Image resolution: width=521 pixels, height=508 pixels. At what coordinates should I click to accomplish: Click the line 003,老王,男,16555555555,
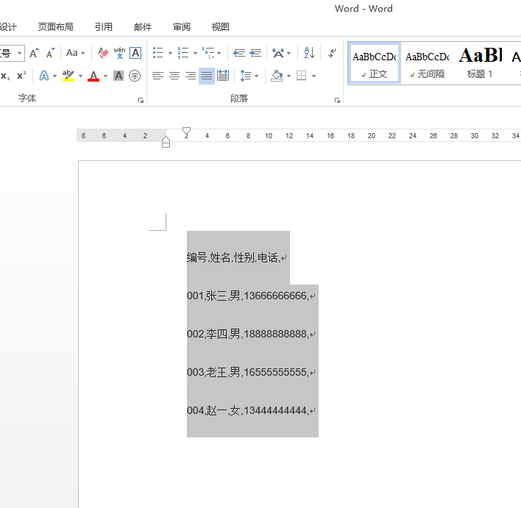click(x=248, y=372)
